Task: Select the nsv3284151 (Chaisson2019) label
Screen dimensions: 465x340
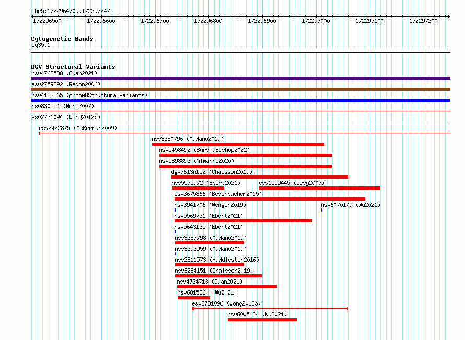Action: tap(214, 271)
